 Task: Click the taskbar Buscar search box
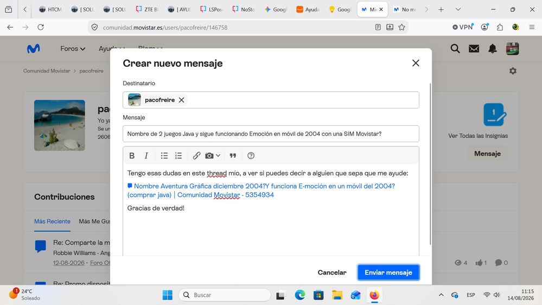225,295
